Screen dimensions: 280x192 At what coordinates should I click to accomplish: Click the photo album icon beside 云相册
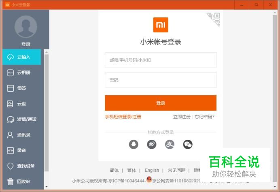tap(11, 73)
